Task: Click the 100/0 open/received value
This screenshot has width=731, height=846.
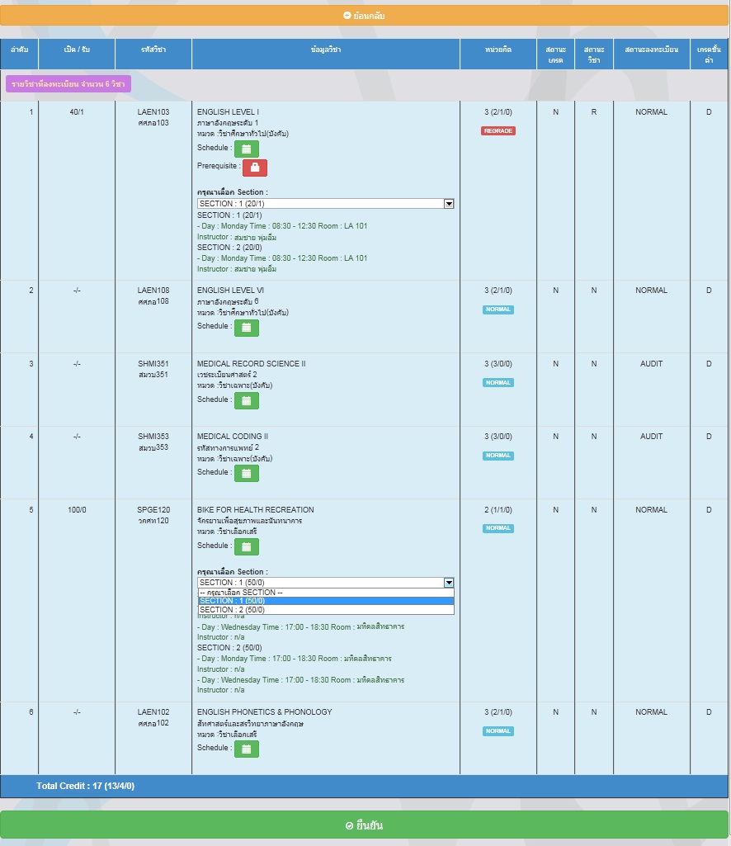Action: [x=77, y=509]
